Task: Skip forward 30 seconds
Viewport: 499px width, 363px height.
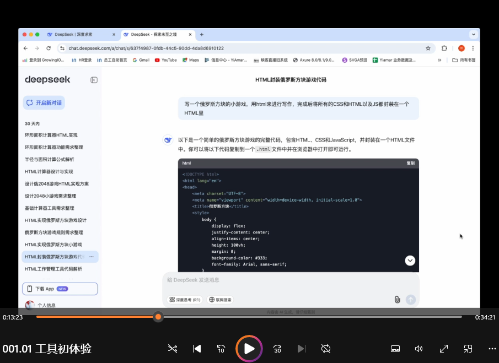Action: click(x=277, y=349)
